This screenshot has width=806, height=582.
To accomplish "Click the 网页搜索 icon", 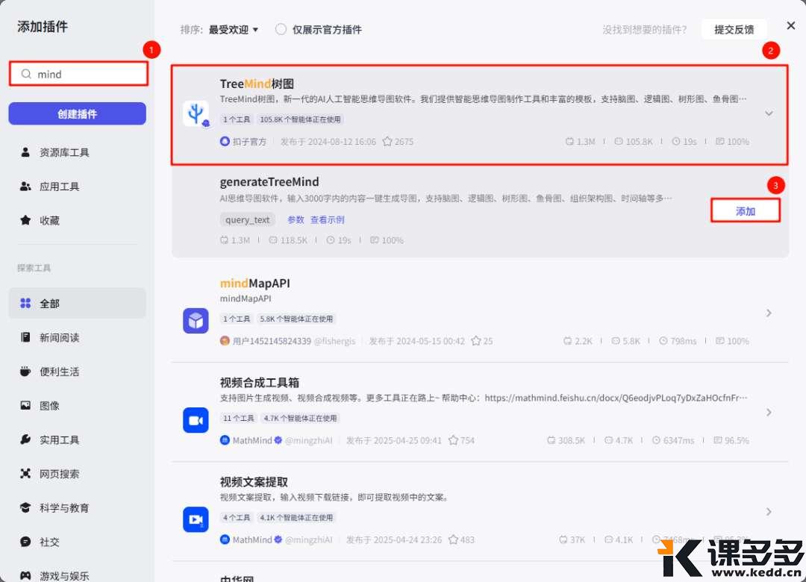I will pyautogui.click(x=25, y=474).
